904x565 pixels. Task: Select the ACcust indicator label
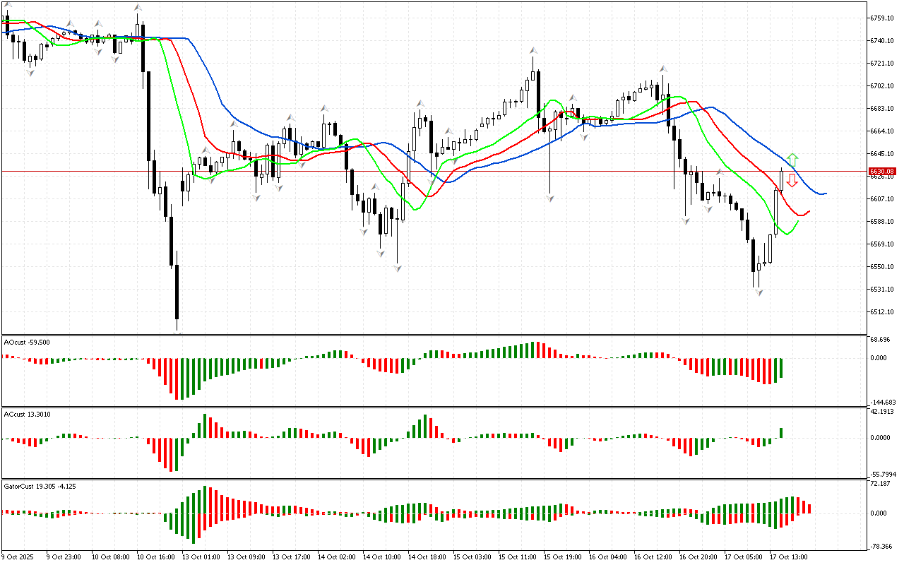click(26, 414)
